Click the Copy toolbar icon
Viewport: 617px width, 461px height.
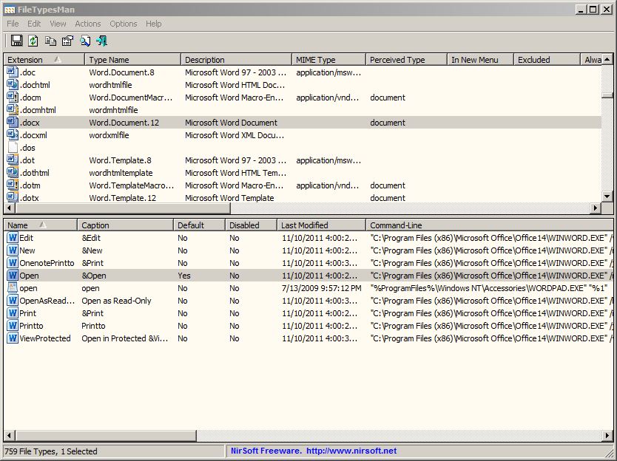50,41
